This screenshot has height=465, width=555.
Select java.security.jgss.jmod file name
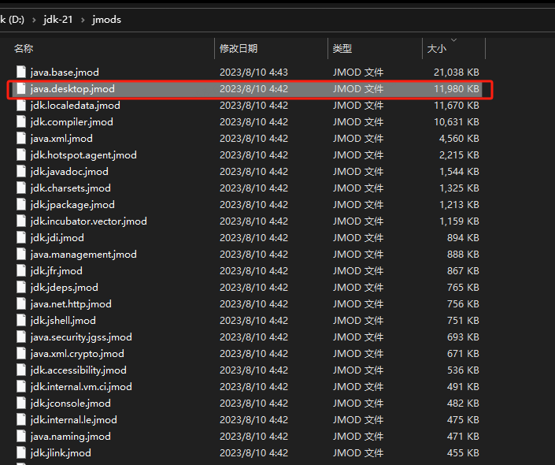(81, 337)
